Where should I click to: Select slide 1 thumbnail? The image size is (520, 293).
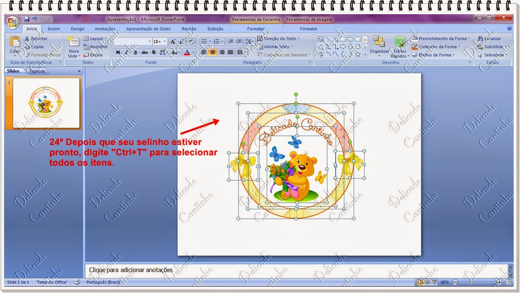point(46,103)
